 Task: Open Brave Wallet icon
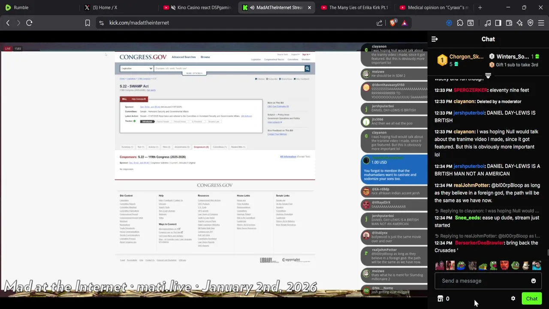[x=509, y=23]
